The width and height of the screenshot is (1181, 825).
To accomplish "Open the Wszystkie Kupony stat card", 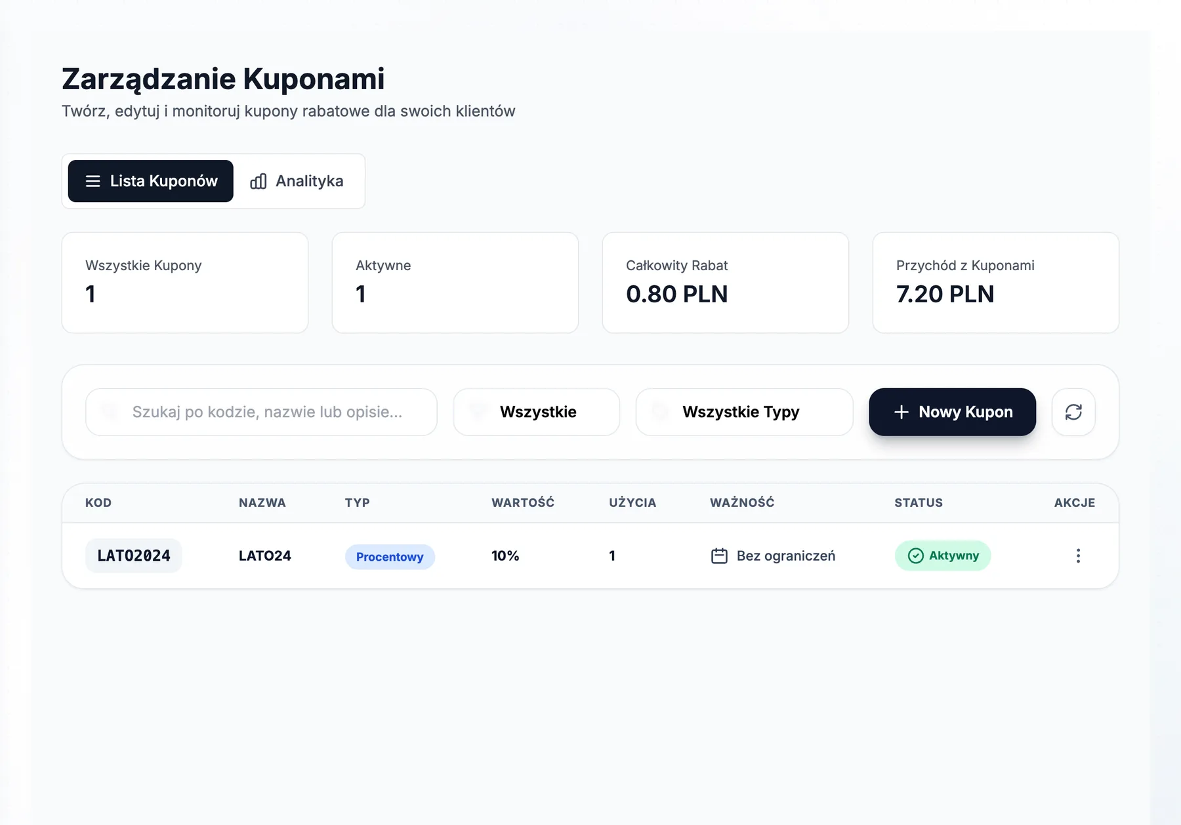I will pyautogui.click(x=185, y=283).
